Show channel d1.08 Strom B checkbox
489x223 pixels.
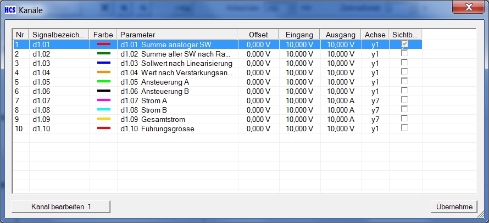(404, 109)
